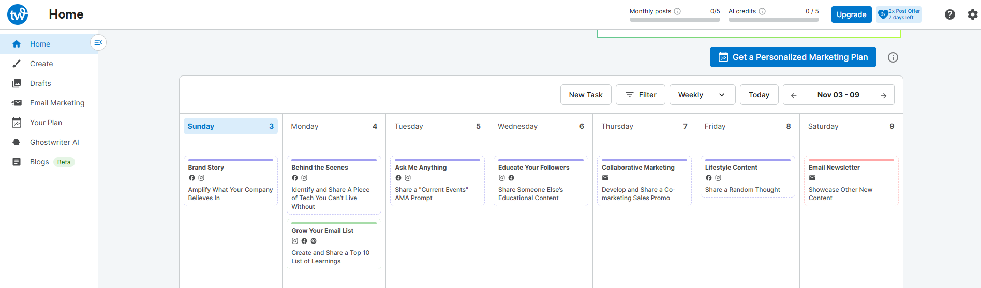981x288 pixels.
Task: Select the Monday 4 column header
Action: click(334, 126)
